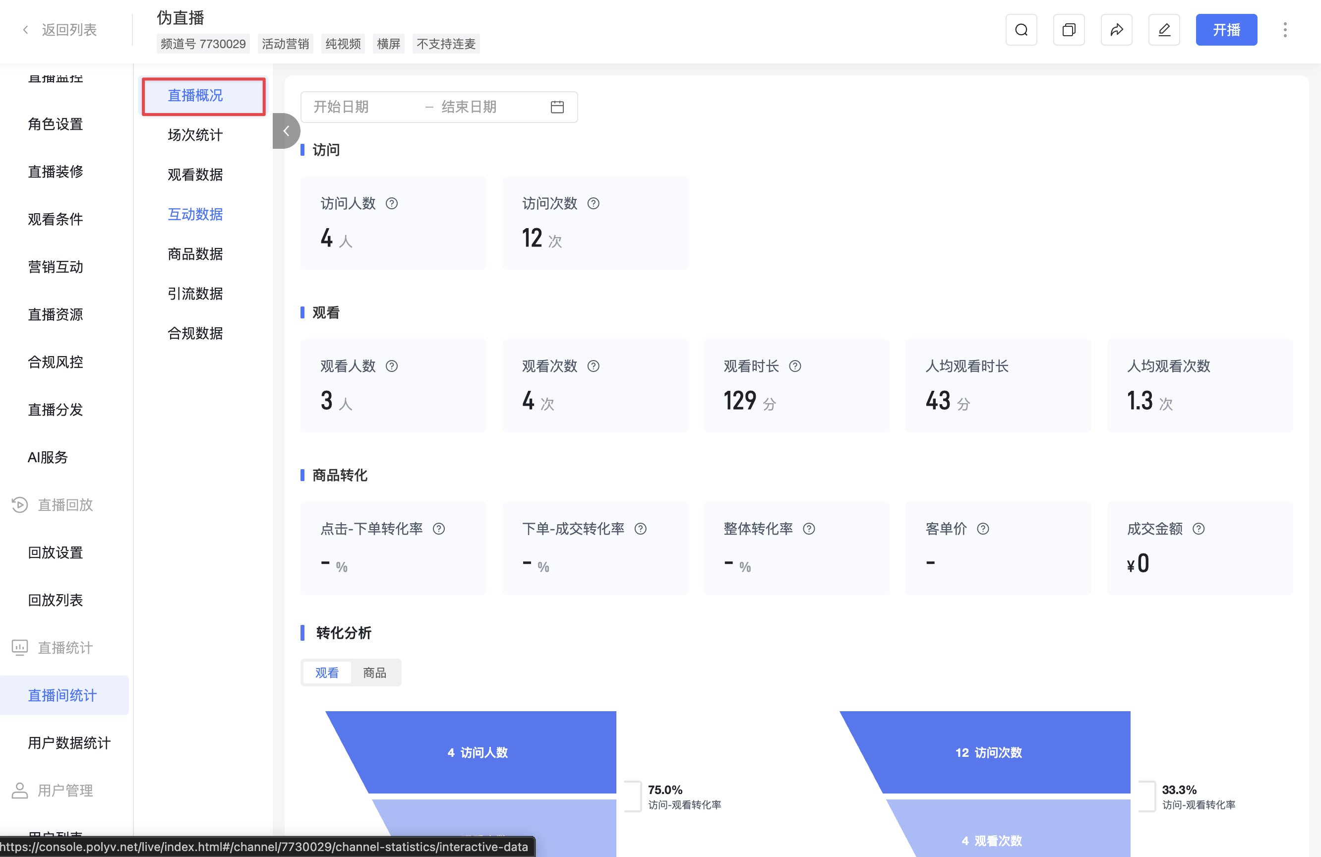Click the 纯视频 tag
The width and height of the screenshot is (1321, 857).
coord(343,44)
